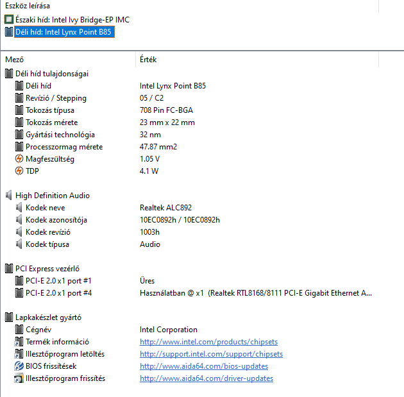The width and height of the screenshot is (404, 397).
Task: Click the Lapkakészlet gyártó group icon
Action: click(x=9, y=317)
